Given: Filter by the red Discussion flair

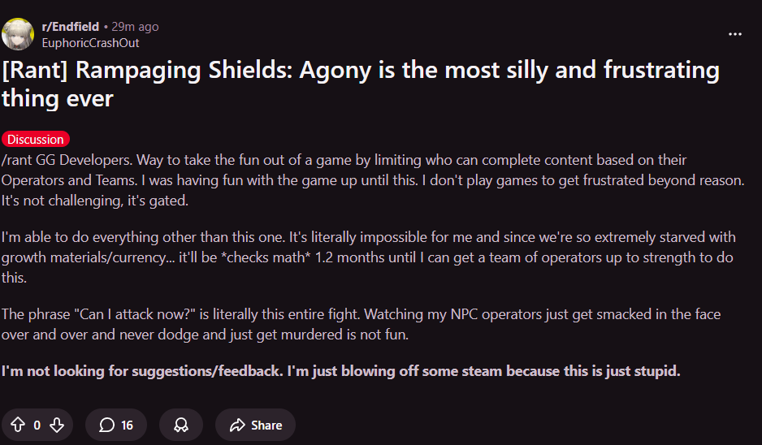Looking at the screenshot, I should coord(36,140).
